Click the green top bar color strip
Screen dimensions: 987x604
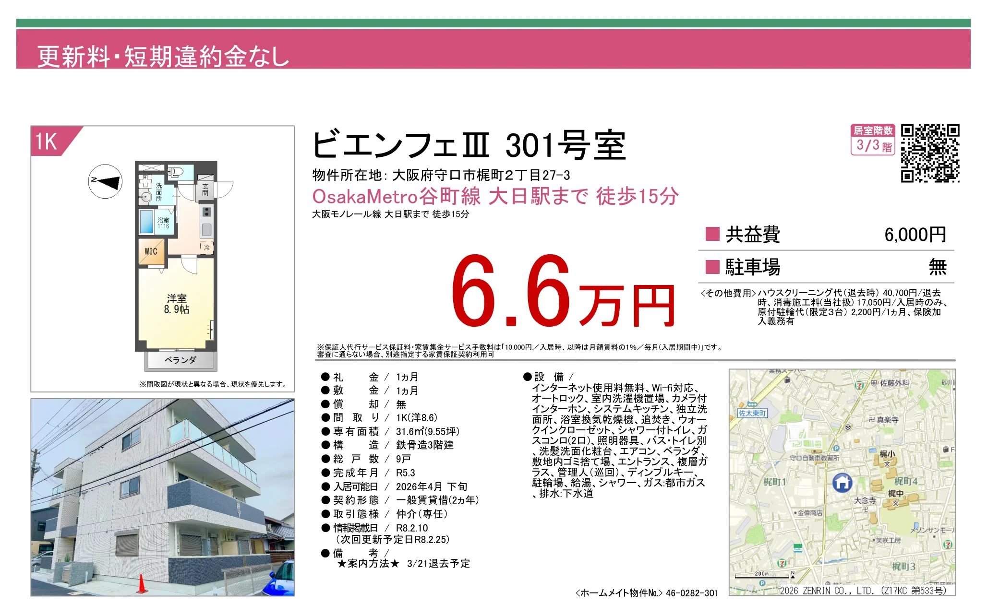tap(493, 23)
